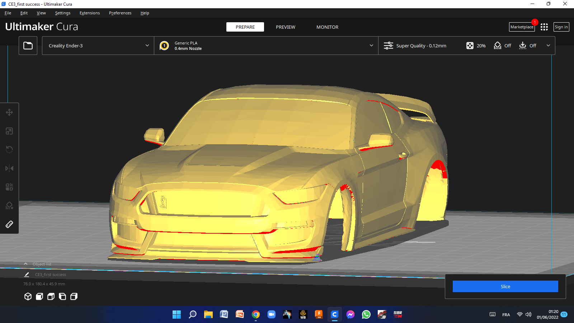Select the Scale tool in the left toolbar
Viewport: 574px width, 323px height.
click(9, 131)
